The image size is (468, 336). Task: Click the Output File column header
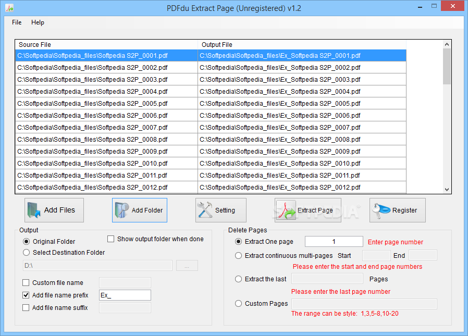coord(302,44)
